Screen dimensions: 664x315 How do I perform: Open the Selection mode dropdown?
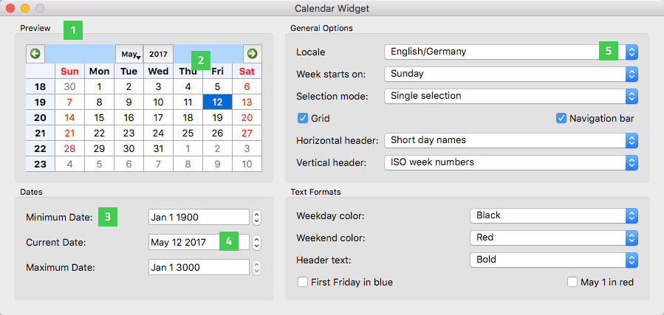510,96
